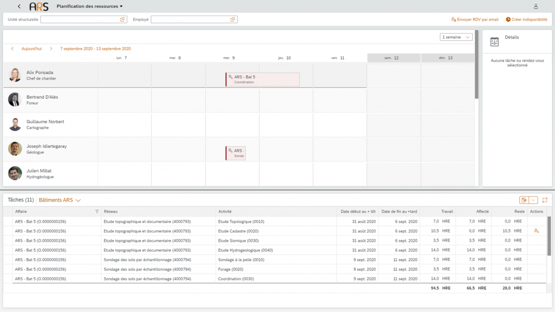Select the ARS - Bat 5 Coordination appointment
The height and width of the screenshot is (312, 555).
(x=262, y=79)
